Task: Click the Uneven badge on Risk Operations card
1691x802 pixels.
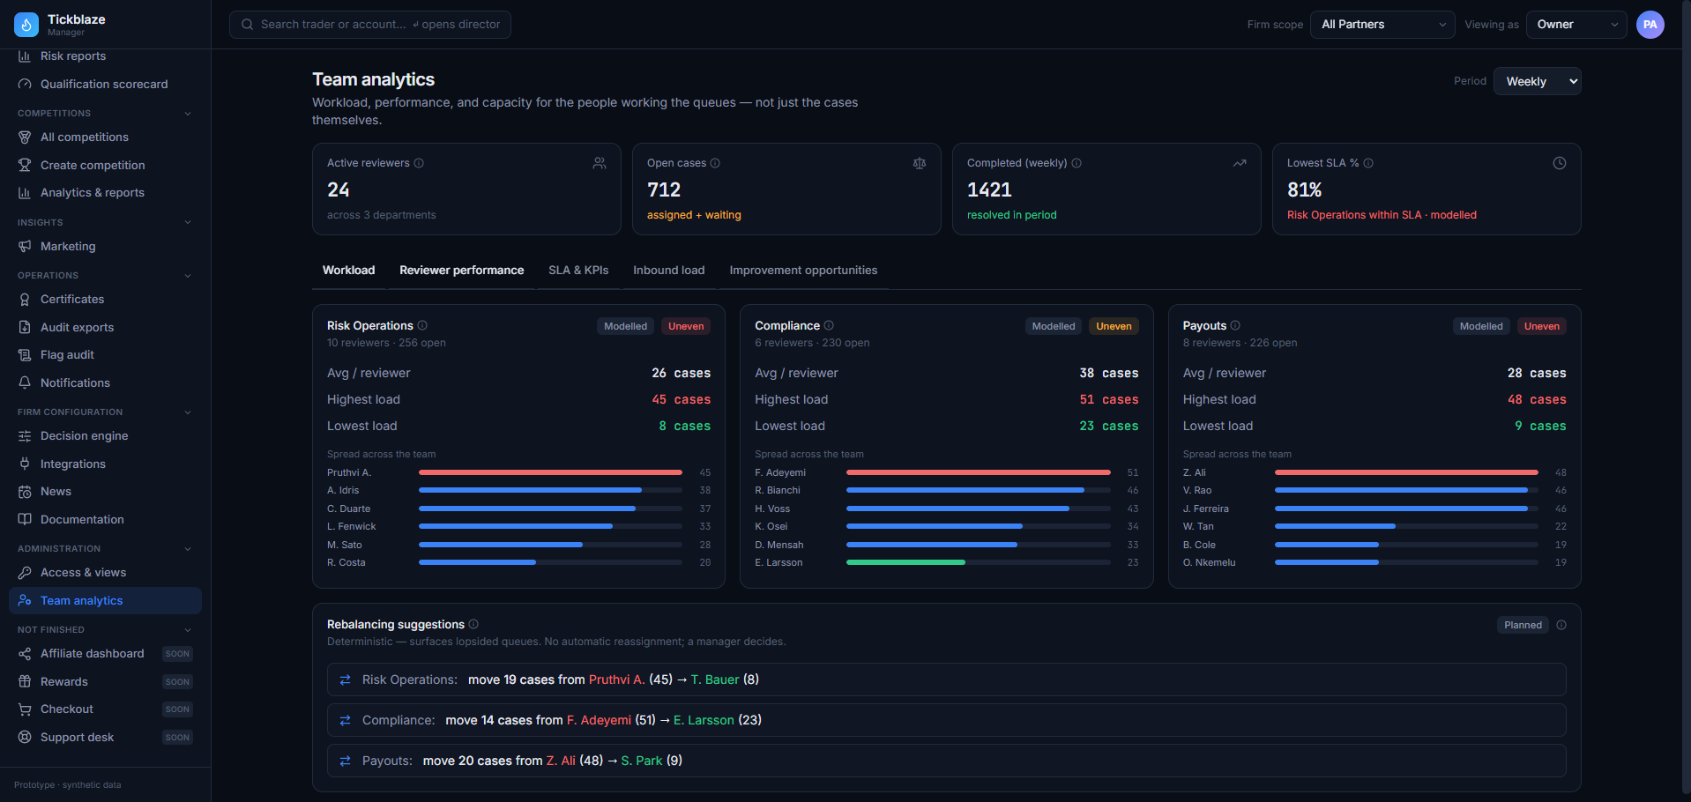Action: pos(686,326)
